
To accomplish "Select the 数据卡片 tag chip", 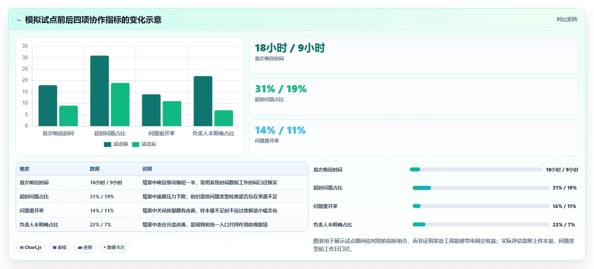I will 114,247.
